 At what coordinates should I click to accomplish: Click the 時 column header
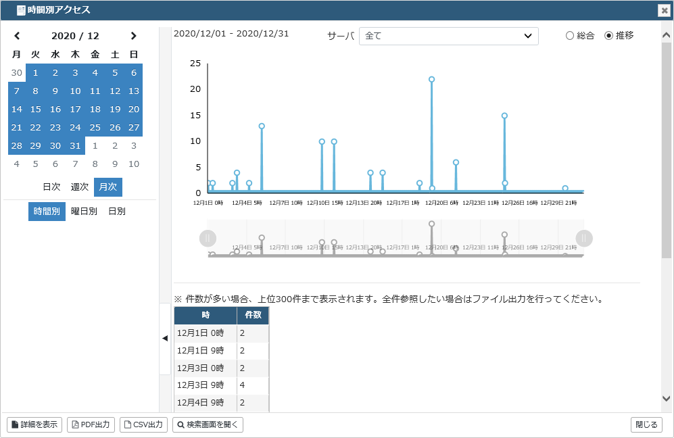click(x=206, y=315)
